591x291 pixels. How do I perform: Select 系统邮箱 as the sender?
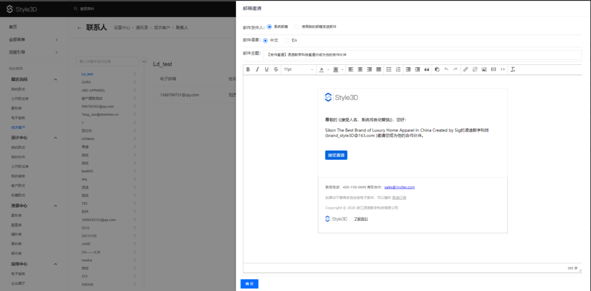tap(269, 27)
